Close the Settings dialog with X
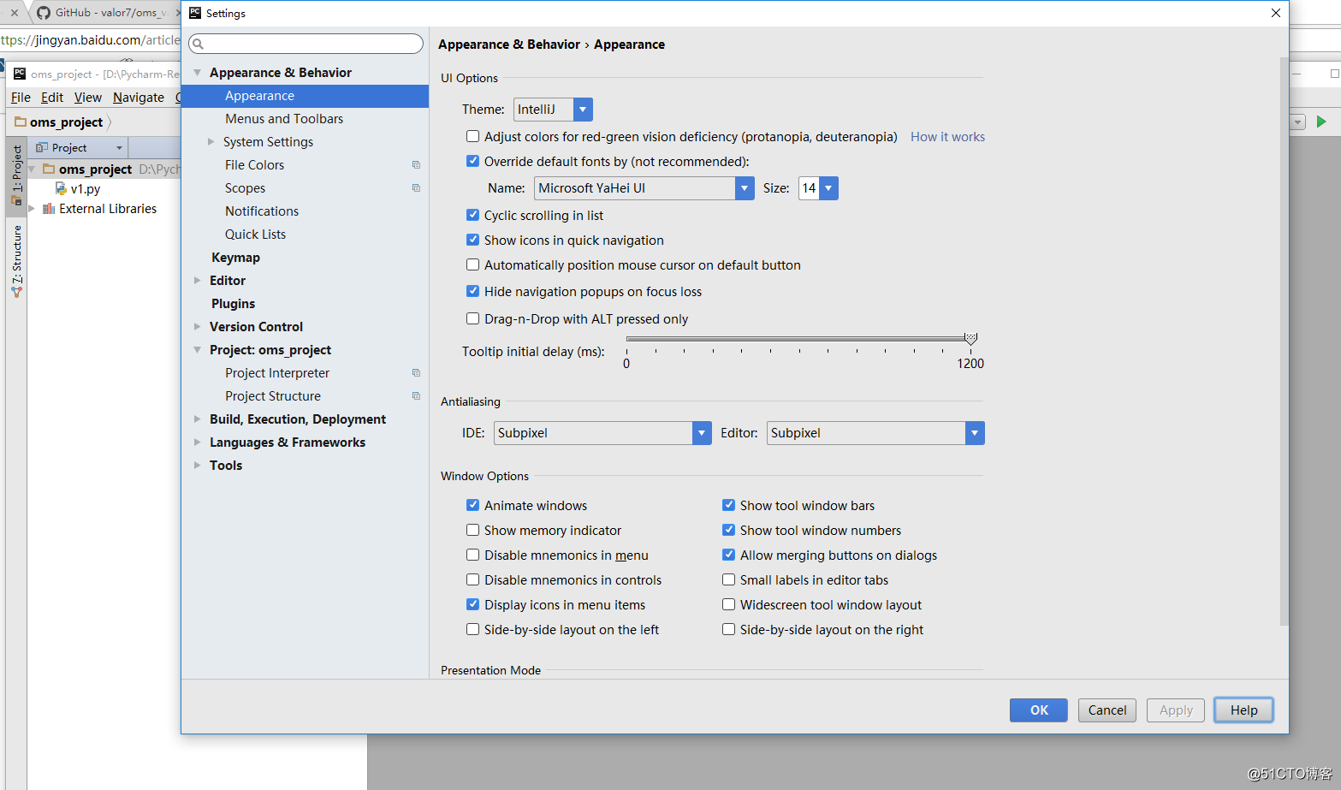 click(1276, 13)
